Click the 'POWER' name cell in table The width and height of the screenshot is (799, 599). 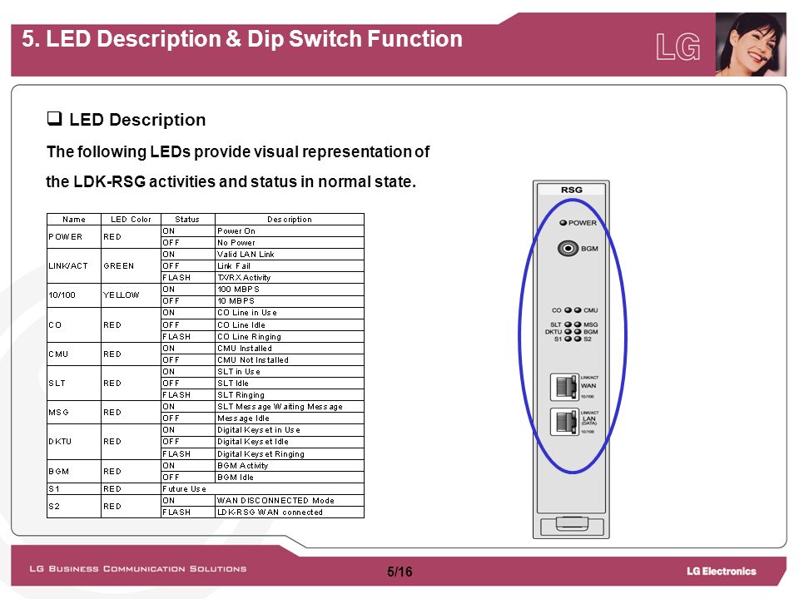(x=74, y=236)
